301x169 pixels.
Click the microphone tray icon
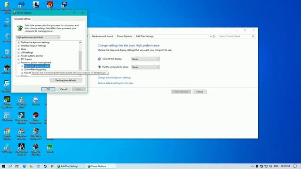[257, 166]
